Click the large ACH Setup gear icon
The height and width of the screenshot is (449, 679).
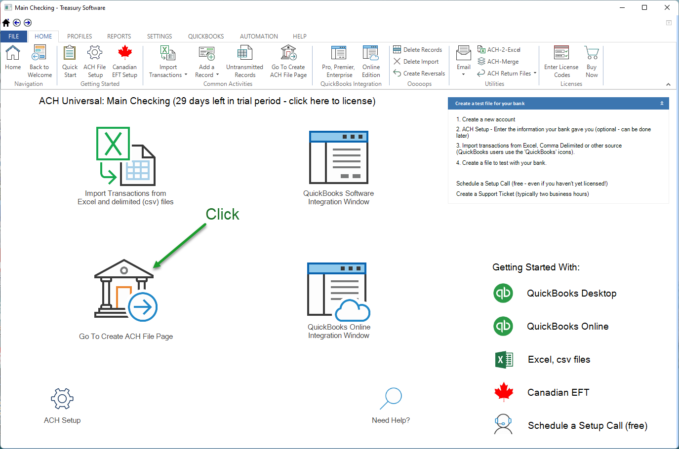click(62, 399)
